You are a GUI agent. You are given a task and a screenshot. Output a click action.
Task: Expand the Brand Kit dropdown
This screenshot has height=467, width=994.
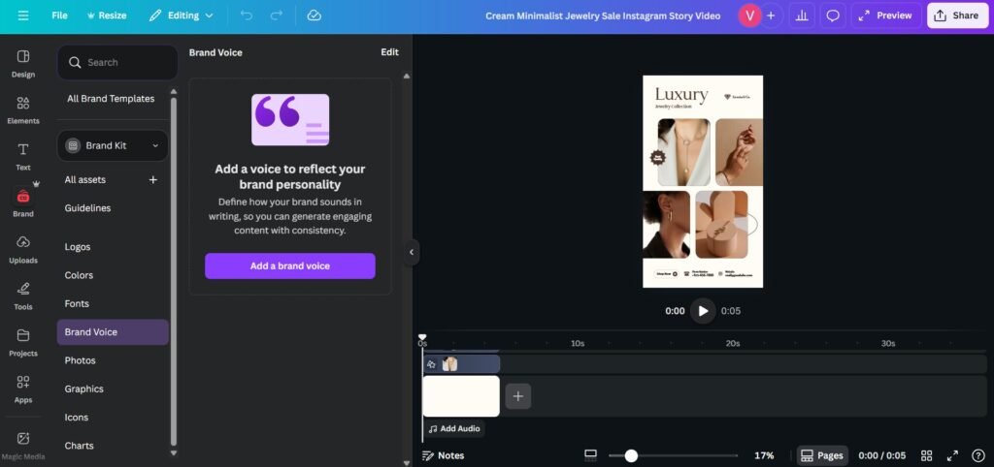point(113,145)
